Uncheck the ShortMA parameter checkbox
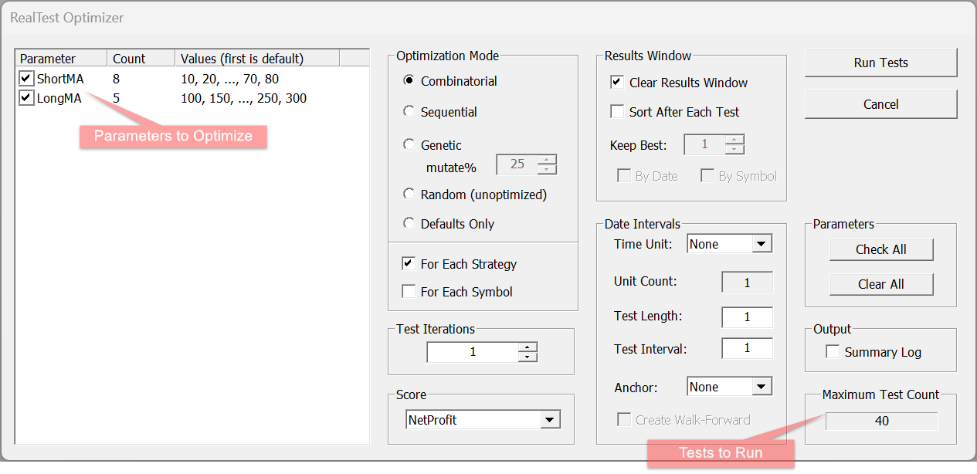This screenshot has width=977, height=474. click(x=27, y=79)
